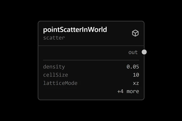Open the latticeMode xz dropdown value

click(x=136, y=83)
